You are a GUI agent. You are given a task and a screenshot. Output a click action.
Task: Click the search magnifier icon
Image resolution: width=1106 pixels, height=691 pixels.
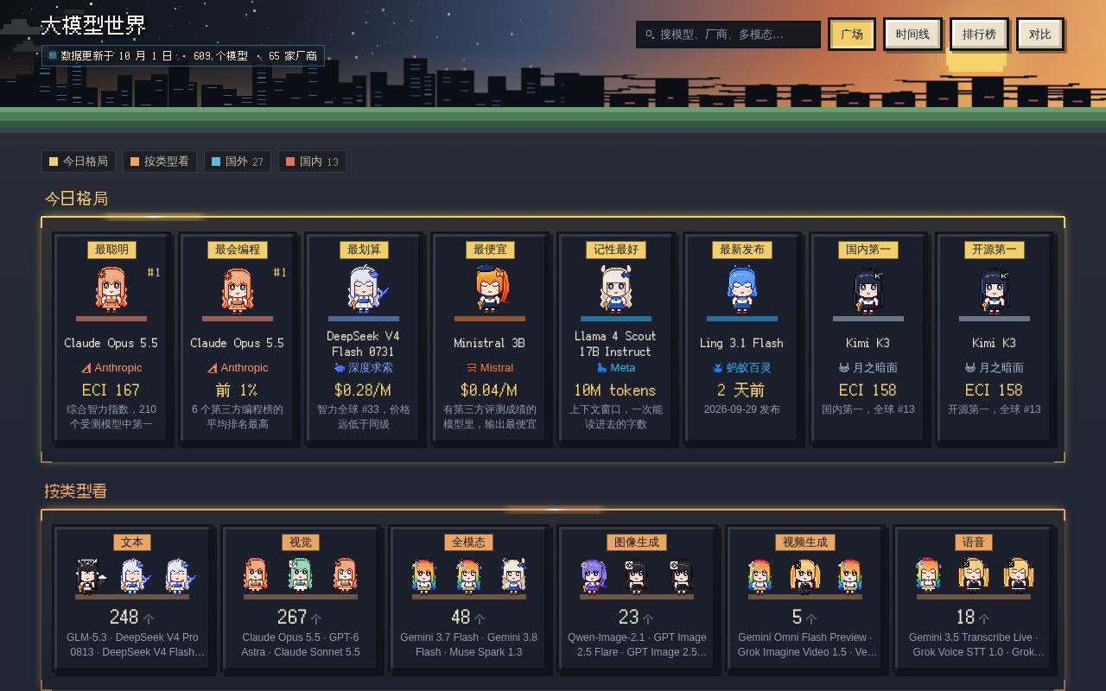(x=650, y=35)
